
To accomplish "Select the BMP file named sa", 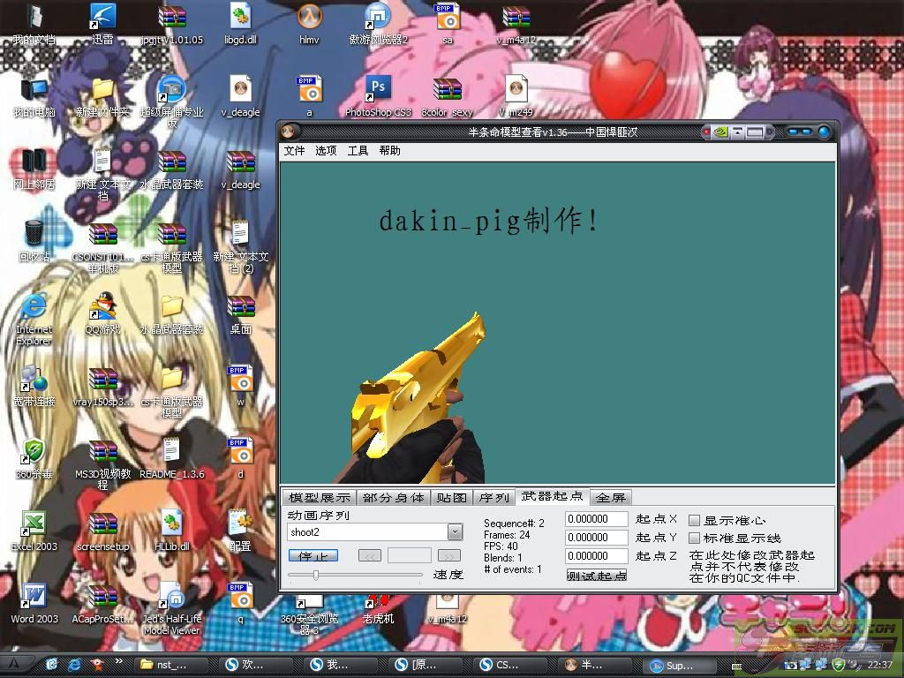I will (448, 23).
